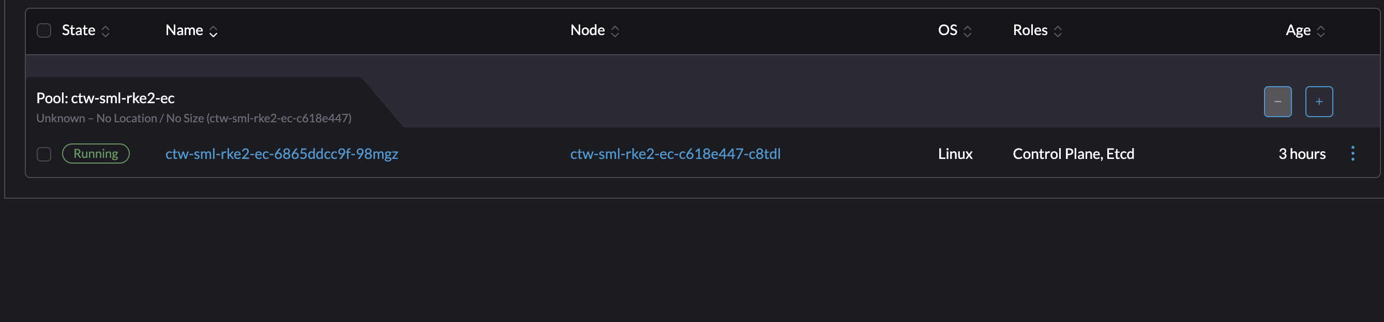Screen dimensions: 1384x322
Task: Scale up the ctw-sml-rke2-ec pool
Action: [1318, 101]
